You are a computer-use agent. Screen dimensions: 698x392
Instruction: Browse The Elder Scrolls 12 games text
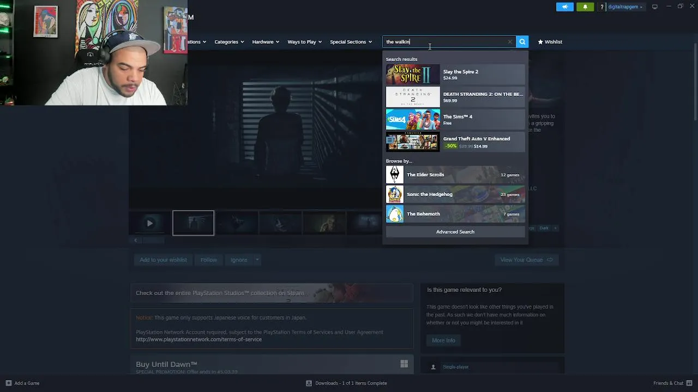510,175
